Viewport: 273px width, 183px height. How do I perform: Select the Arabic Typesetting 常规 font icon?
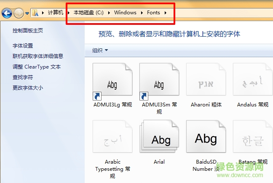click(x=112, y=136)
